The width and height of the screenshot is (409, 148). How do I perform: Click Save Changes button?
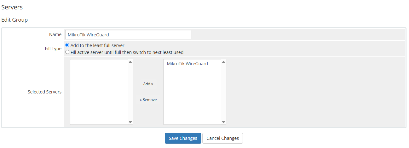[183, 138]
